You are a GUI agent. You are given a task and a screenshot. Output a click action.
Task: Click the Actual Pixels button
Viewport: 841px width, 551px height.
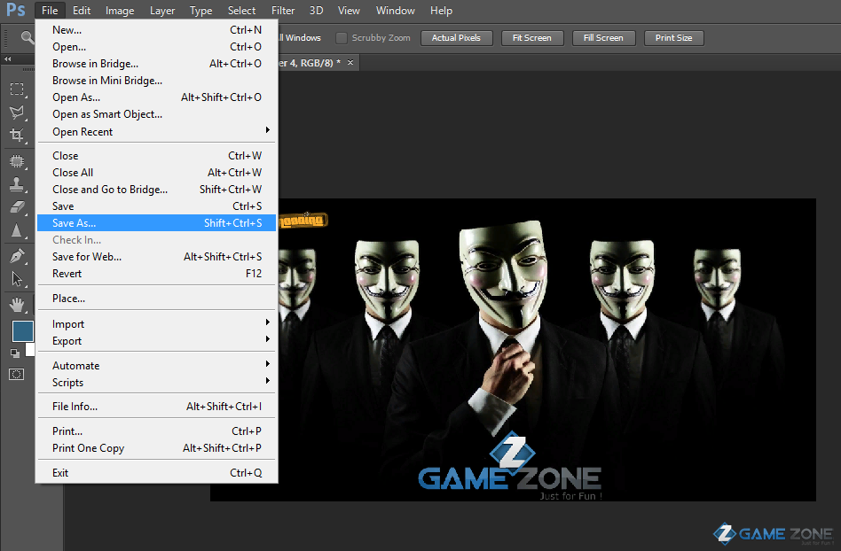coord(457,38)
